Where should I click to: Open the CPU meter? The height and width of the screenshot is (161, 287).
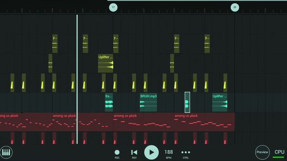tap(279, 153)
